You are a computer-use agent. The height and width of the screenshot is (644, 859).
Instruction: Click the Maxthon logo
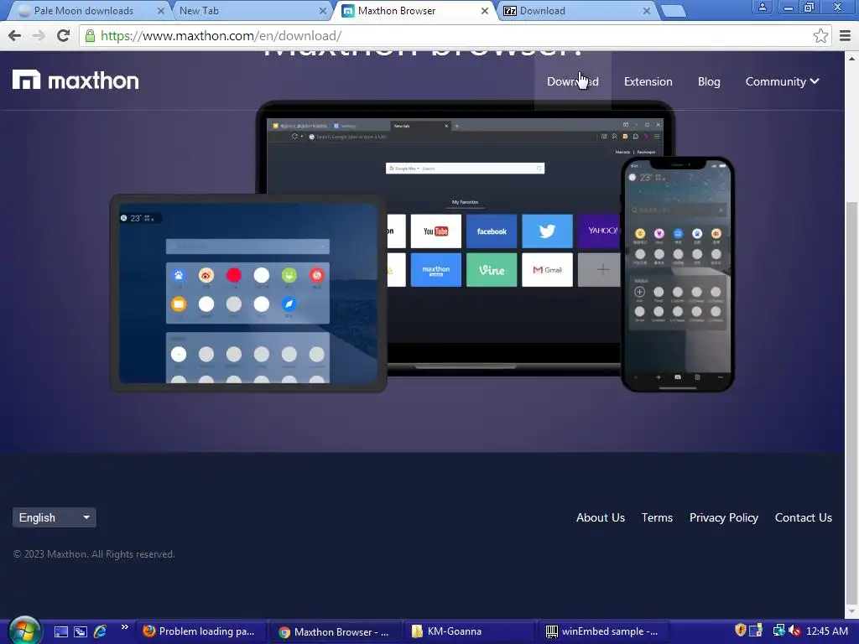(75, 80)
